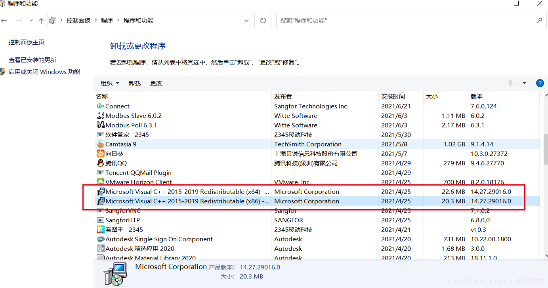
Task: Click the Modbus Slave 6.0.2 icon
Action: 100,116
